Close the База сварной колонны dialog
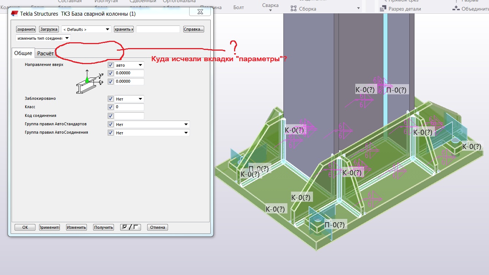The image size is (489, 275). 200,12
